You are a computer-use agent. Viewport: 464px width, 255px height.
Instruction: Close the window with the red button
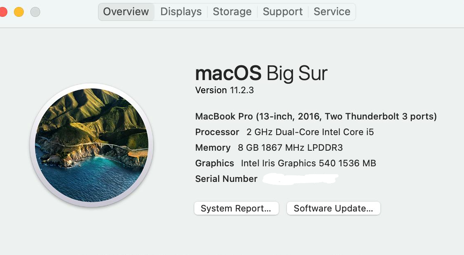pos(3,11)
